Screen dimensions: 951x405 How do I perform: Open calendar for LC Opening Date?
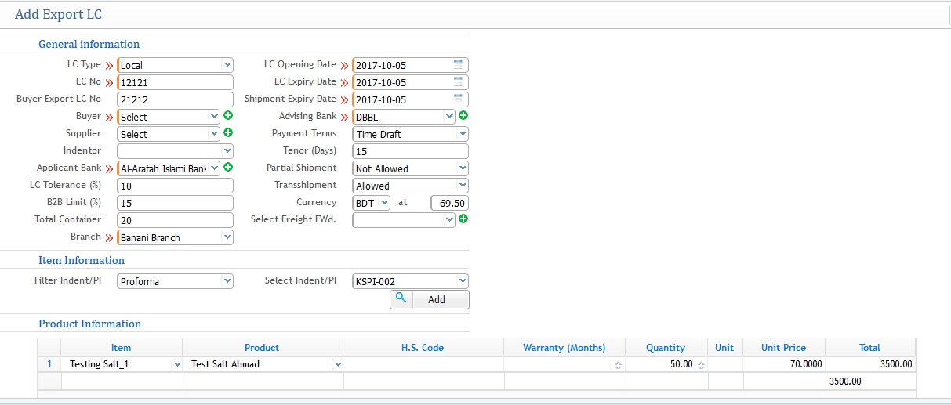pyautogui.click(x=458, y=65)
